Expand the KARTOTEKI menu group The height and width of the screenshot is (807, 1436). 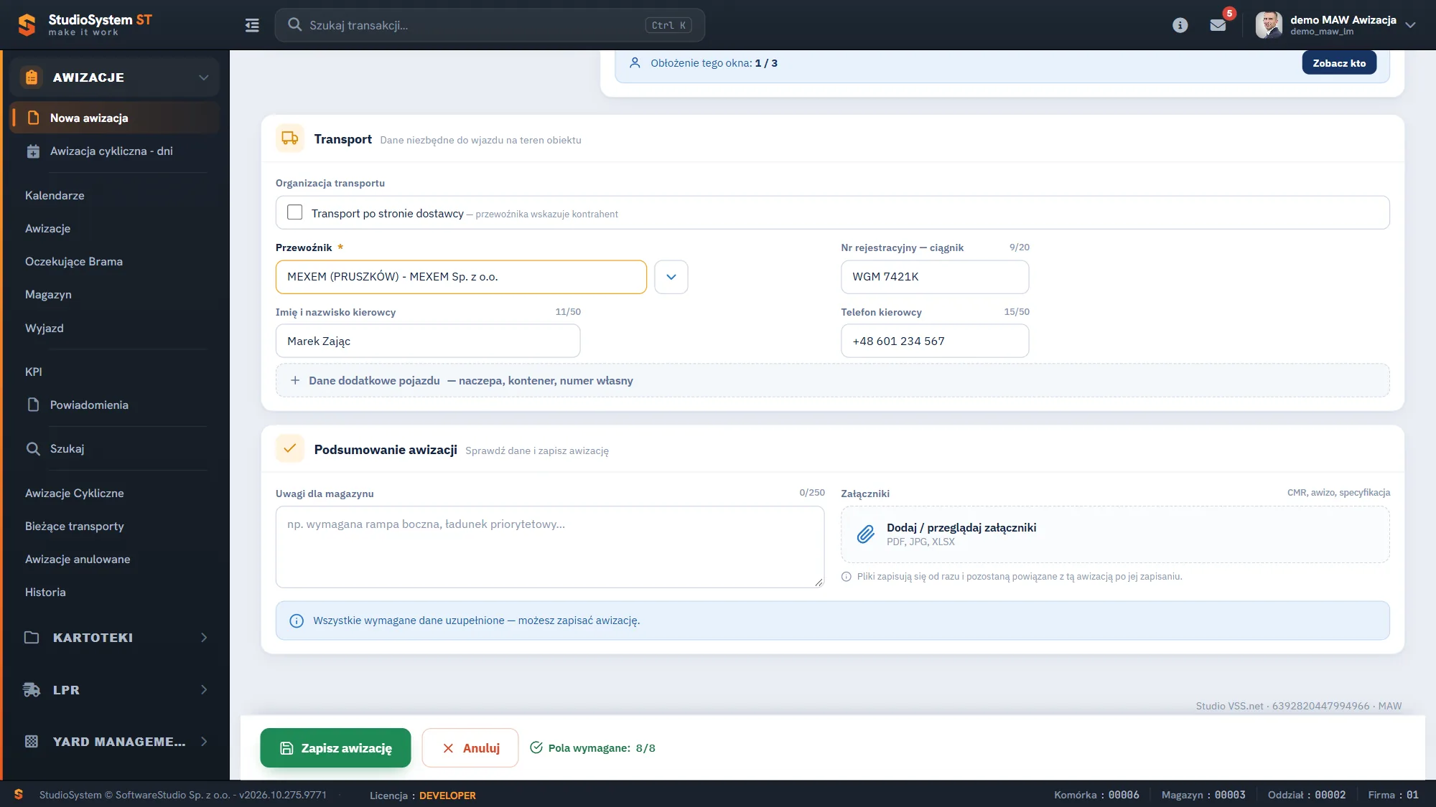[115, 638]
